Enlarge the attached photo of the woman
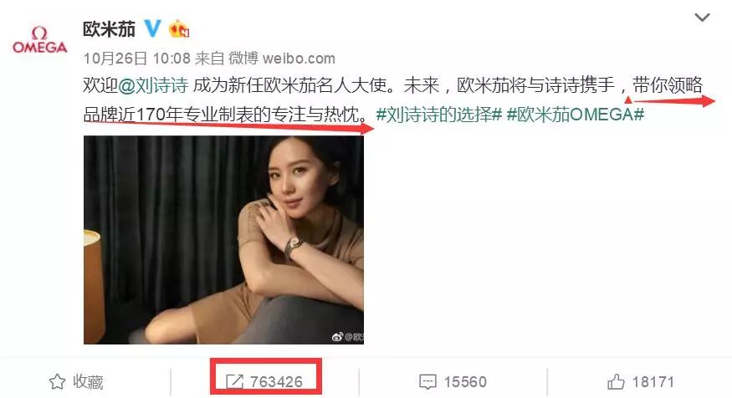 point(223,240)
